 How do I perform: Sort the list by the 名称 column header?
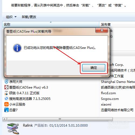tap(51, 24)
